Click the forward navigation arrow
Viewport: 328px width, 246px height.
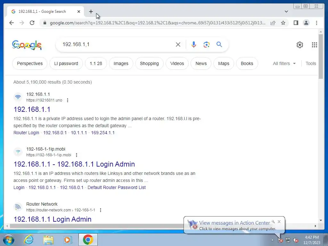(22, 23)
